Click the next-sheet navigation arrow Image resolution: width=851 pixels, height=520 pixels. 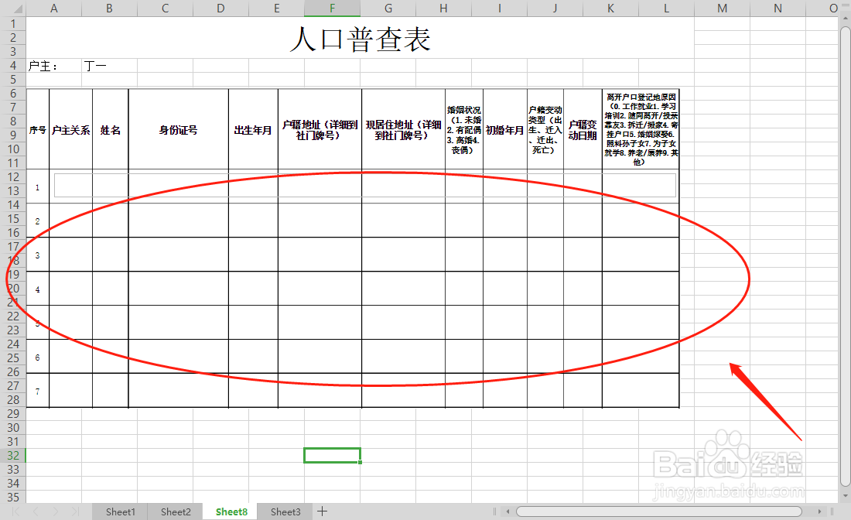coord(56,511)
